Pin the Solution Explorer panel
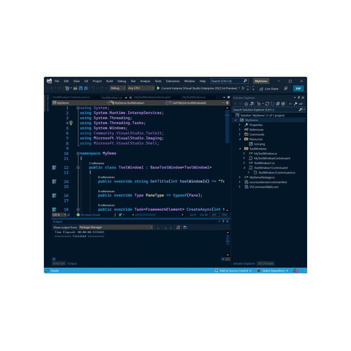Viewport: 351px width, 351px height. 299,97
